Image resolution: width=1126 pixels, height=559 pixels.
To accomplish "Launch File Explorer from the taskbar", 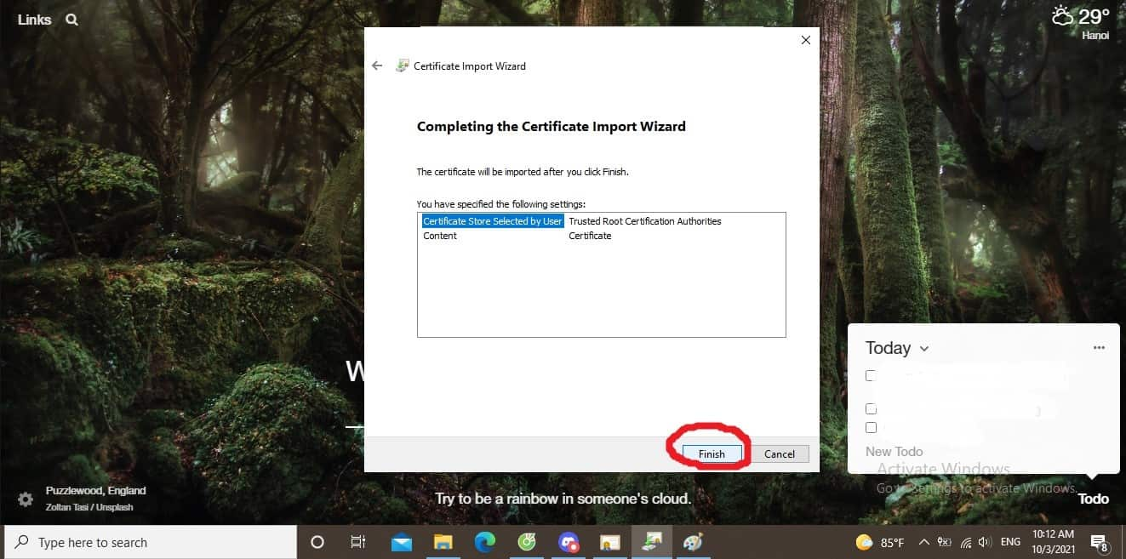I will (443, 542).
